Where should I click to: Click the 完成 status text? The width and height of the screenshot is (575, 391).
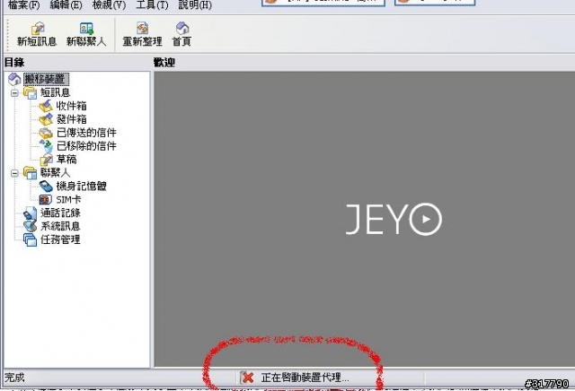click(14, 378)
